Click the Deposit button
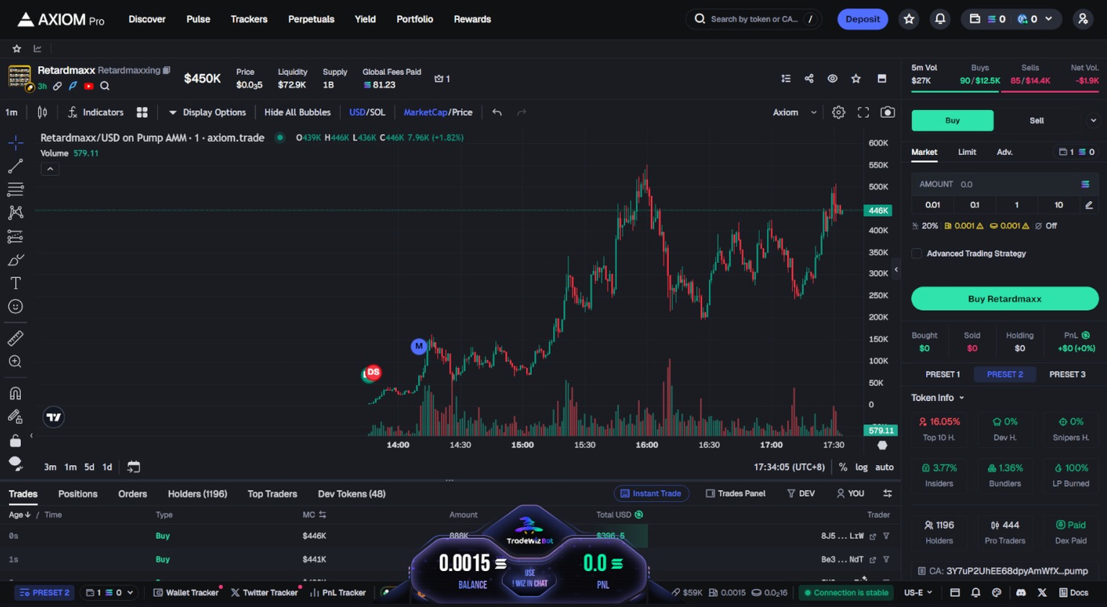The height and width of the screenshot is (607, 1107). 863,19
